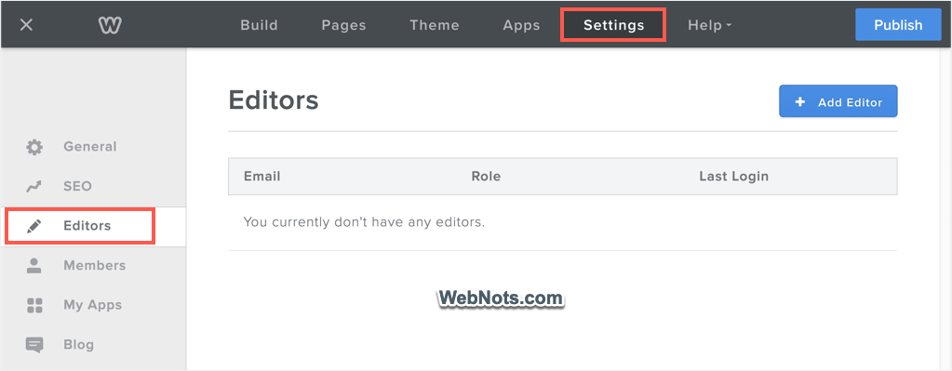Click the Editors pencil icon
952x371 pixels.
(34, 226)
